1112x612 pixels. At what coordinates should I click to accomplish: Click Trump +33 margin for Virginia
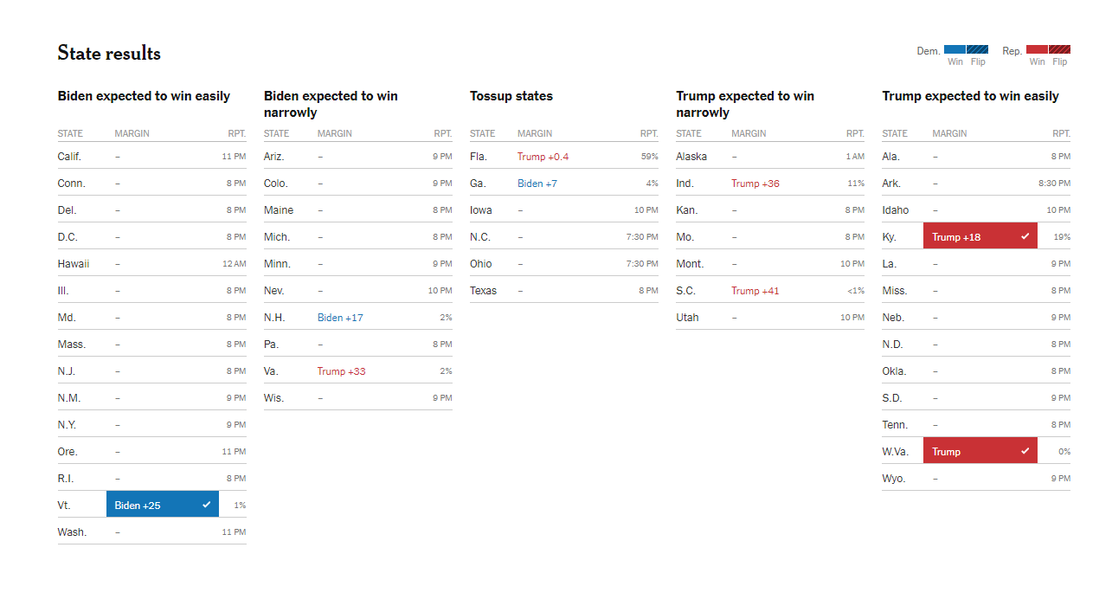click(341, 371)
